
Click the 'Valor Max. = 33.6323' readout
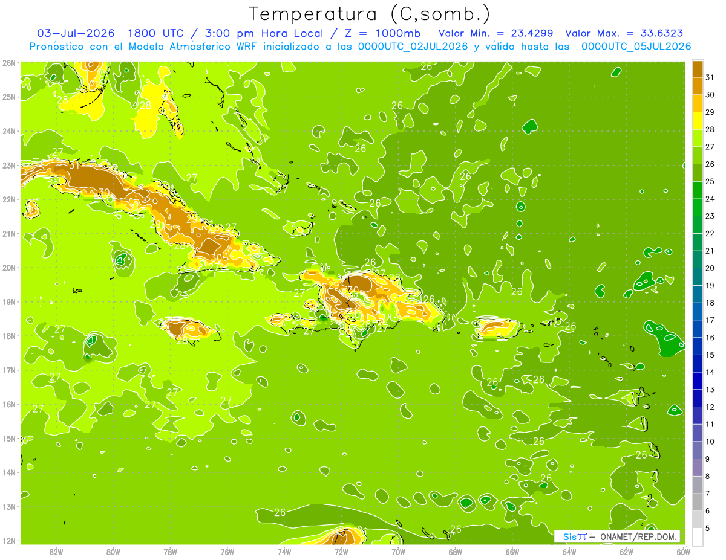pyautogui.click(x=624, y=33)
